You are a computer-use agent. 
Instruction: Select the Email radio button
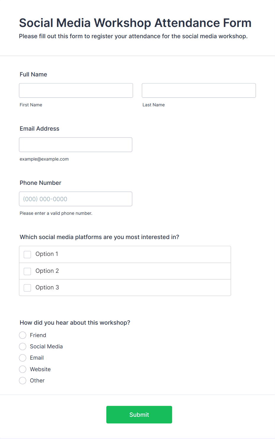click(22, 358)
